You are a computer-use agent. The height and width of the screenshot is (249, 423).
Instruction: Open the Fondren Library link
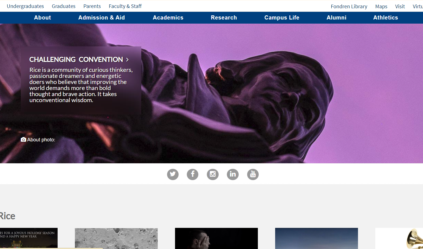click(349, 6)
